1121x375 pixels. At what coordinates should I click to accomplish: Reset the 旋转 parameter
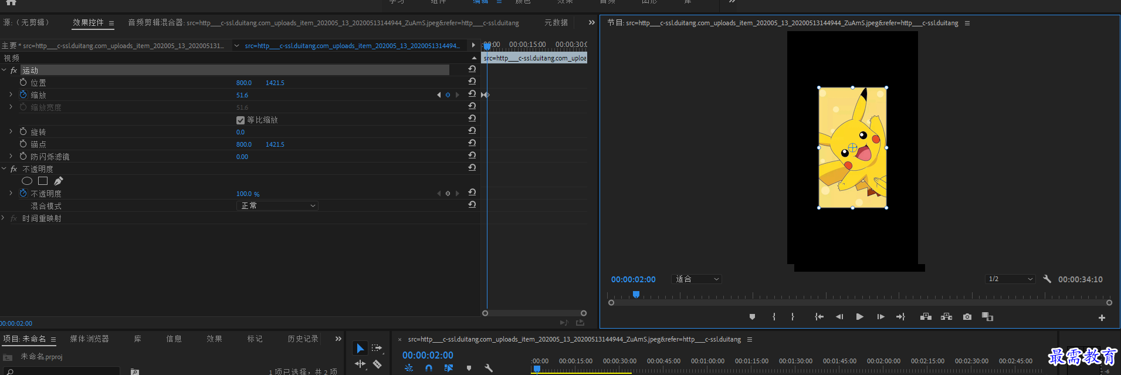(x=472, y=131)
